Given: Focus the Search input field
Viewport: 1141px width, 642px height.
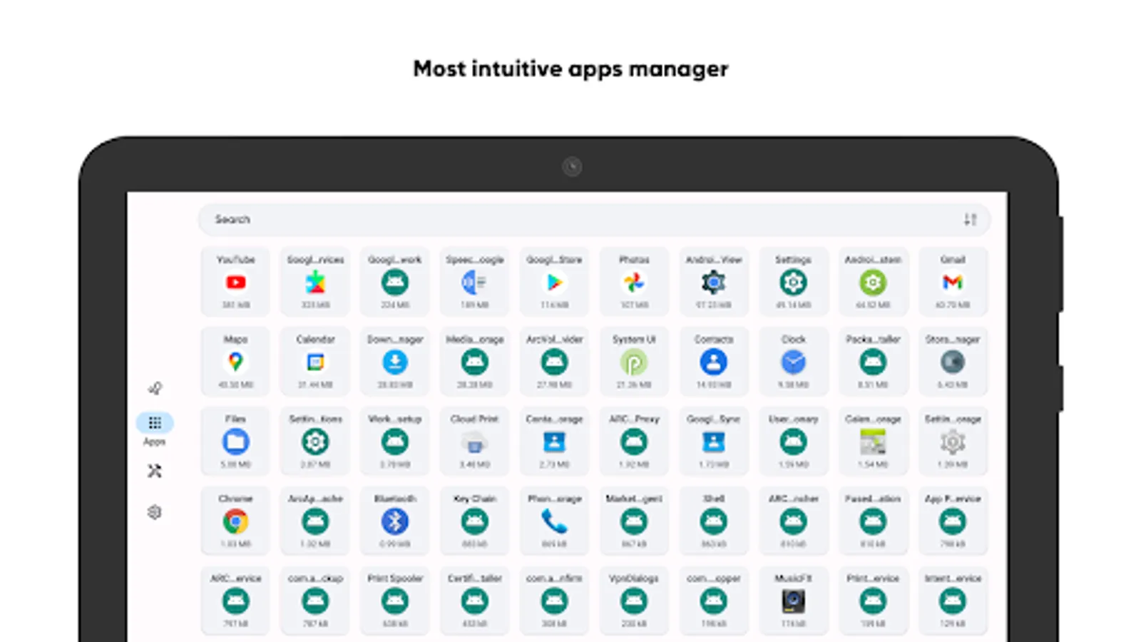Looking at the screenshot, I should tap(593, 220).
